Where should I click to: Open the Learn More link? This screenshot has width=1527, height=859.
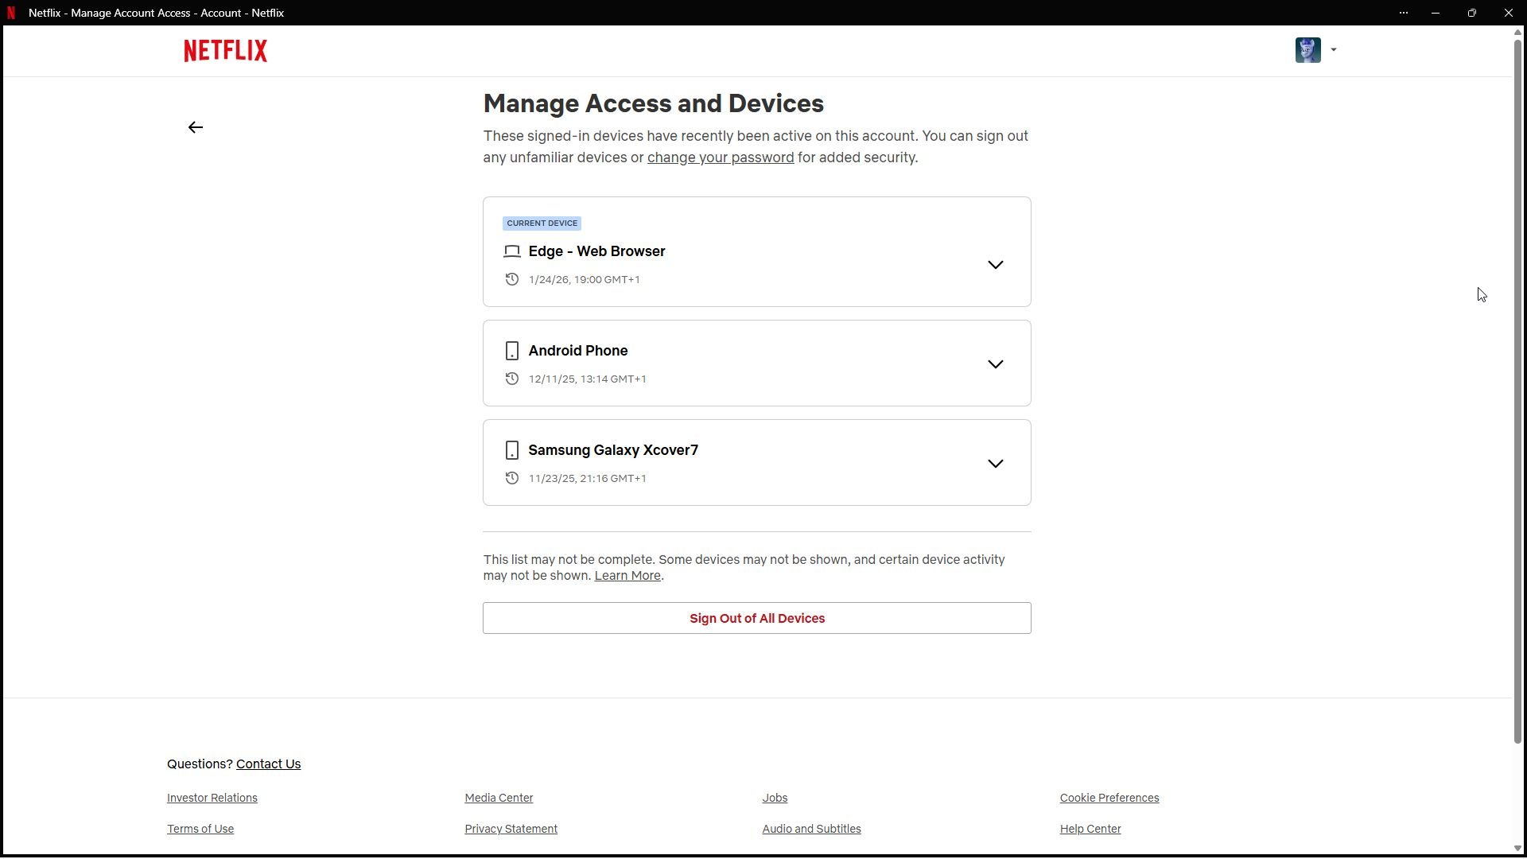[628, 576]
